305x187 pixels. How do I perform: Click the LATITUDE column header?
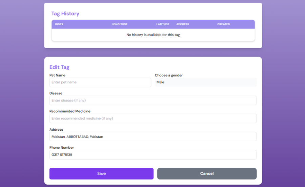point(163,24)
